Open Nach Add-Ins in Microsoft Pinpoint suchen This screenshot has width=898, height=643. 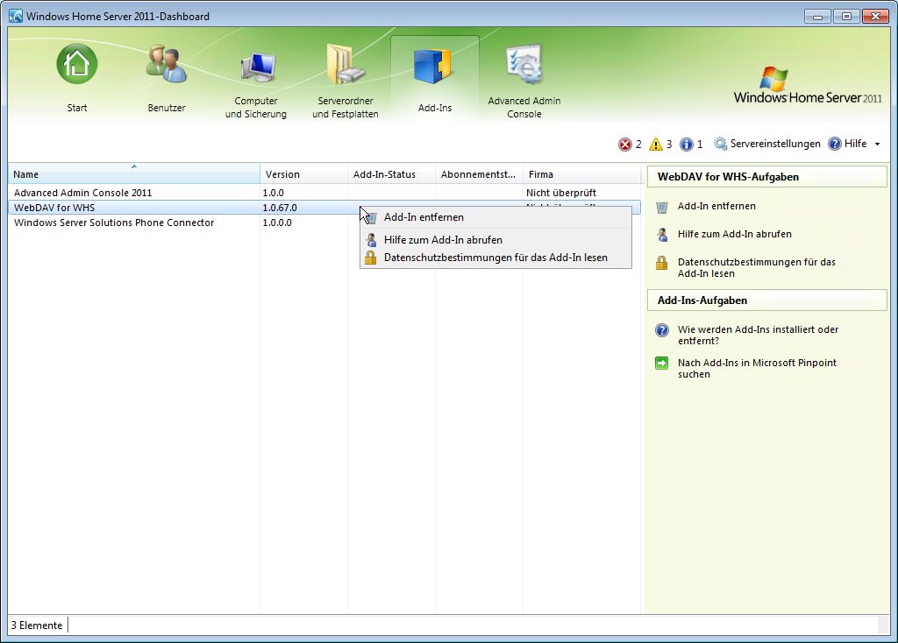tap(757, 369)
